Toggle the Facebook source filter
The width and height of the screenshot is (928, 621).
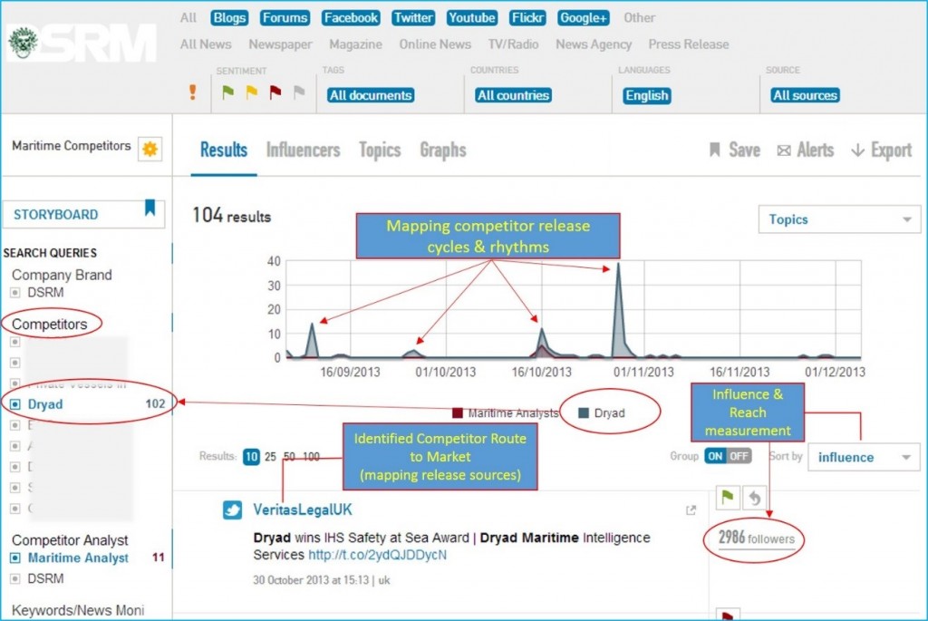(351, 18)
